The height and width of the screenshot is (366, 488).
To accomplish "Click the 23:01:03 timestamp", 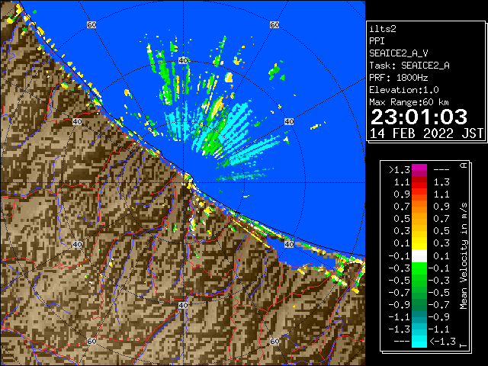I will tap(419, 117).
